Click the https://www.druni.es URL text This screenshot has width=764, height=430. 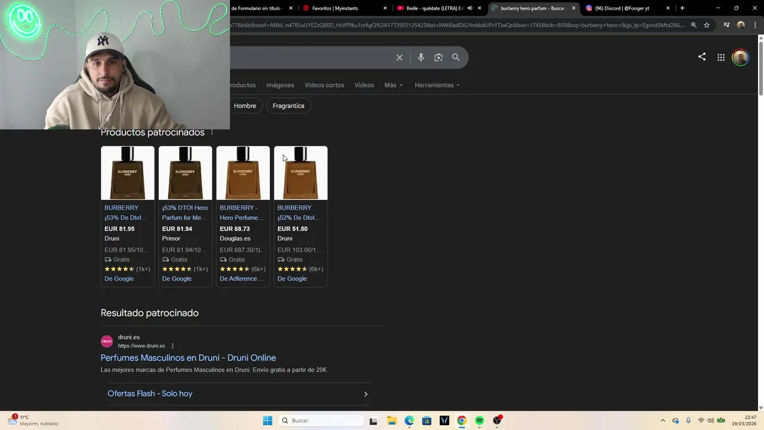click(141, 346)
